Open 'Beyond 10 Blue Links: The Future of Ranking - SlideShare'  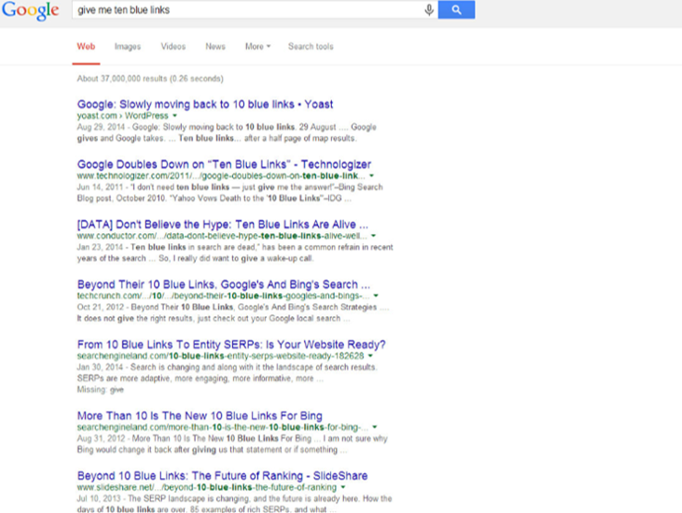click(x=223, y=476)
